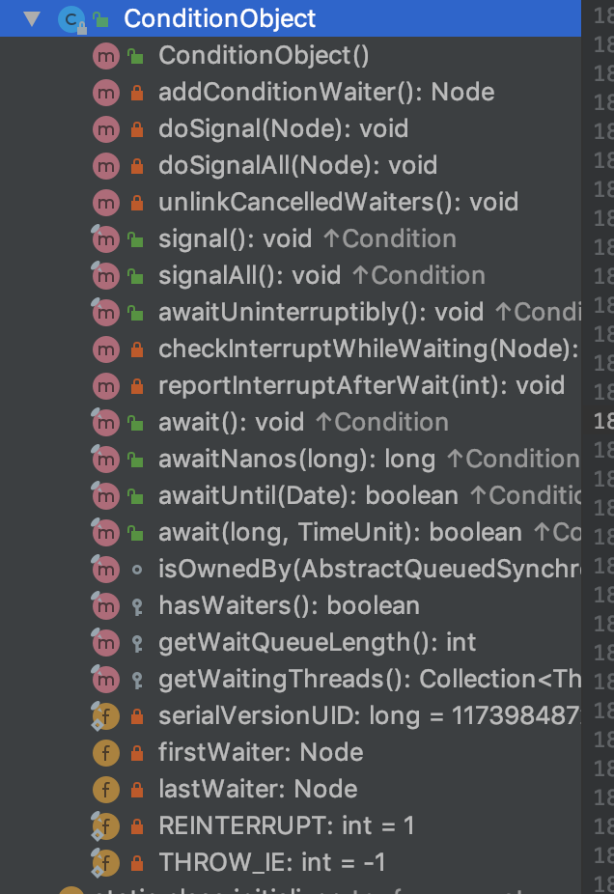Click the Condition up-arrow link beside signalAll()
This screenshot has width=614, height=894.
point(418,275)
